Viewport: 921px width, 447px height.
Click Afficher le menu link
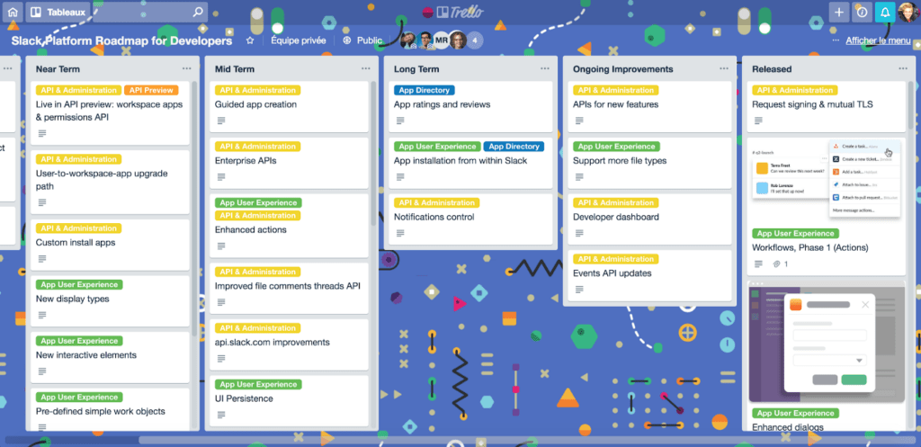tap(878, 40)
